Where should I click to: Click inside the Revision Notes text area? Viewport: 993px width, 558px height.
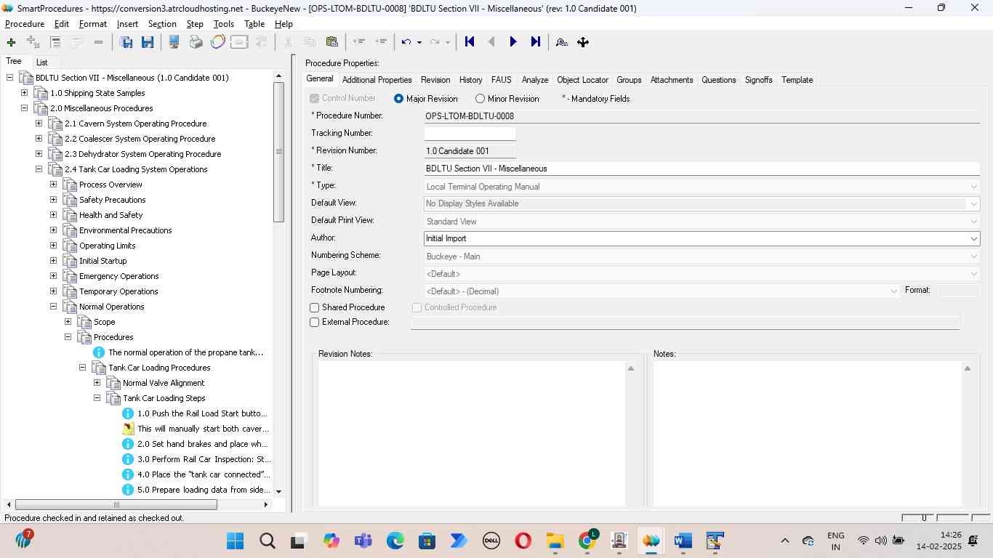click(473, 434)
